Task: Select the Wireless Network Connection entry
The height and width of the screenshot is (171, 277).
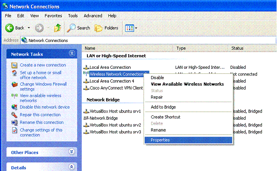Action: pos(119,74)
